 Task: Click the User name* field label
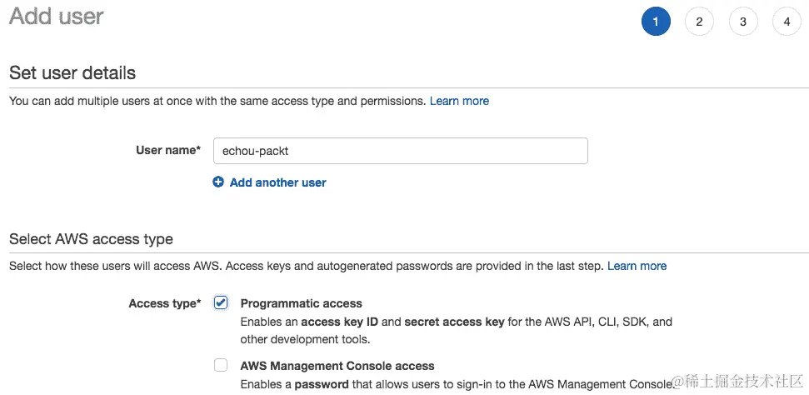click(x=168, y=151)
